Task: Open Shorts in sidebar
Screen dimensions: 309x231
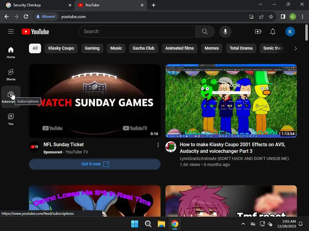Action: (x=11, y=75)
